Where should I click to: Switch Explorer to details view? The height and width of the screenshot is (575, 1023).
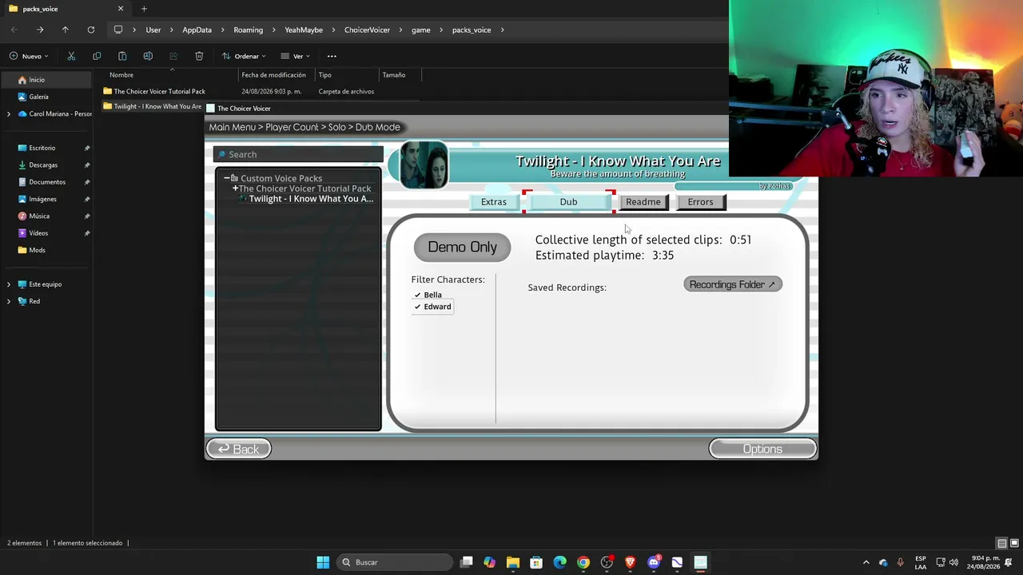(1001, 543)
